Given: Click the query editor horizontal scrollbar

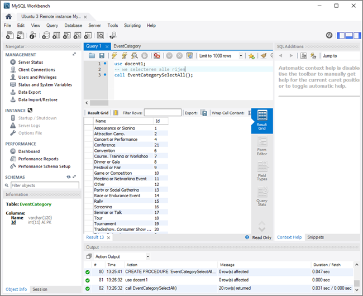Looking at the screenshot, I should [x=99, y=103].
